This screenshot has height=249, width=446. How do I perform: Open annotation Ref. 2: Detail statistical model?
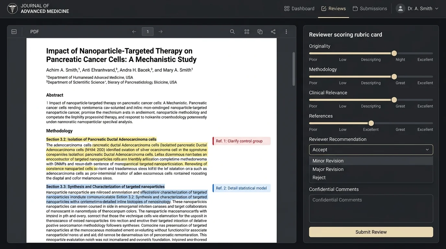click(241, 188)
